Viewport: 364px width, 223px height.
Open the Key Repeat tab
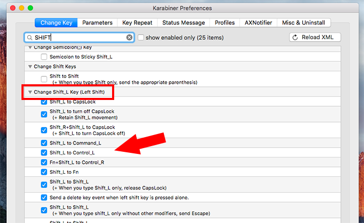(137, 23)
